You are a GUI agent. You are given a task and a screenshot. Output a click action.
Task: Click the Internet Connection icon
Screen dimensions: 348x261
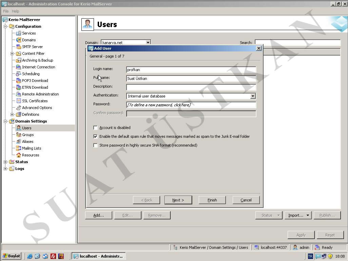coord(19,67)
